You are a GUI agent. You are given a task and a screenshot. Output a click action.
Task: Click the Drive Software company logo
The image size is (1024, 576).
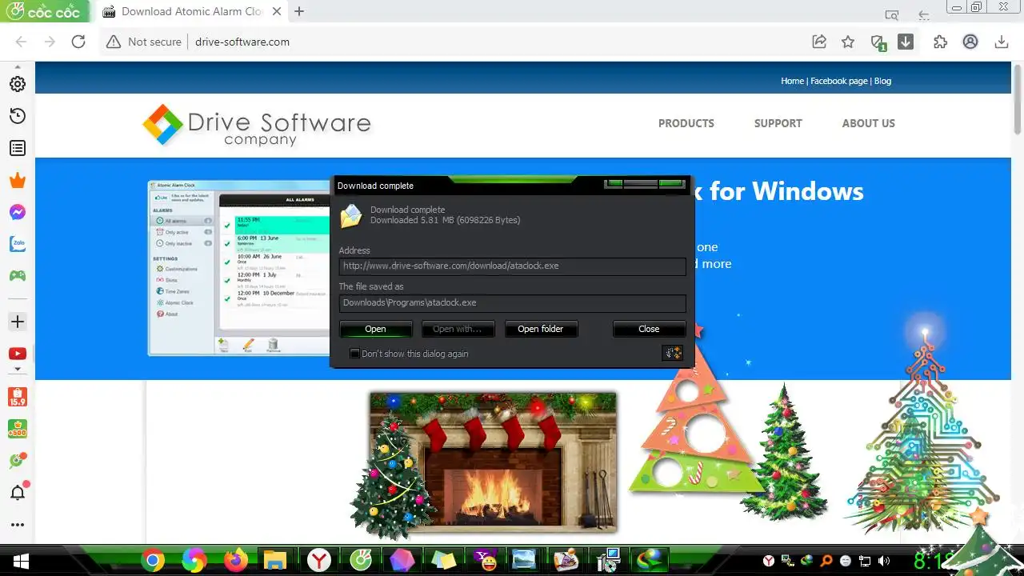(257, 126)
